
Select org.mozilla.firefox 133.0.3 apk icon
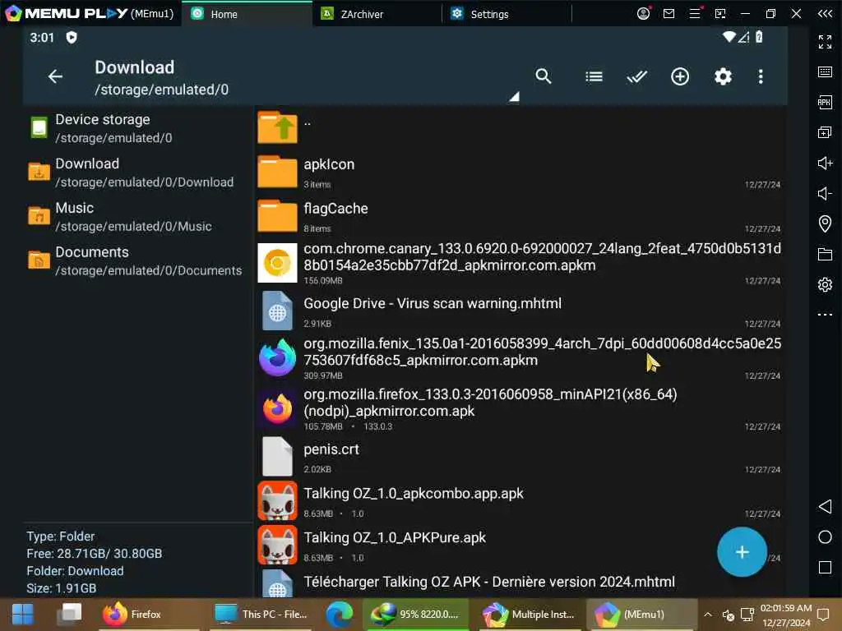point(277,409)
